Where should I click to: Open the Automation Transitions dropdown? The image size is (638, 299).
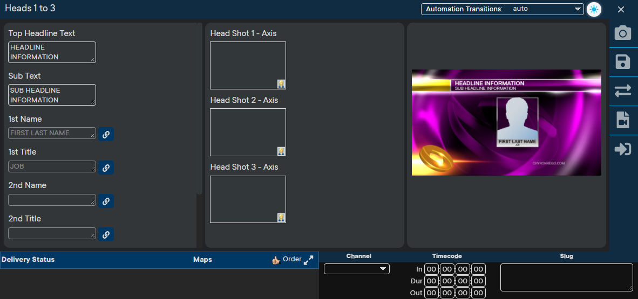pyautogui.click(x=502, y=9)
